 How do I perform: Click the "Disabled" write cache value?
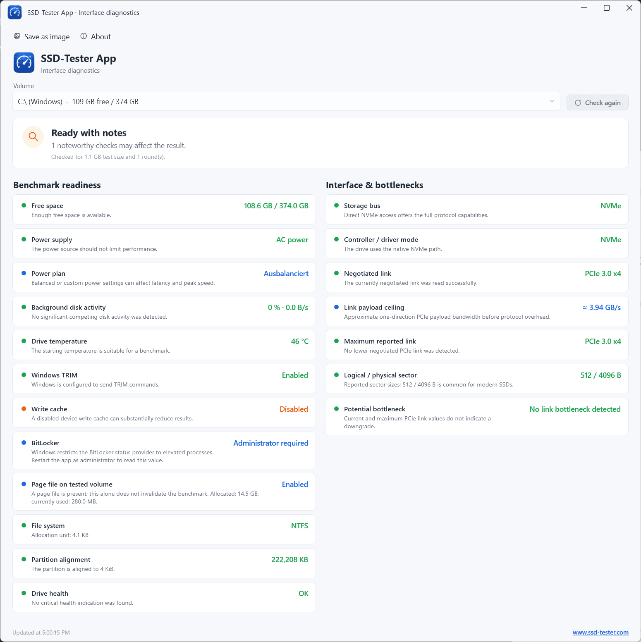click(294, 409)
